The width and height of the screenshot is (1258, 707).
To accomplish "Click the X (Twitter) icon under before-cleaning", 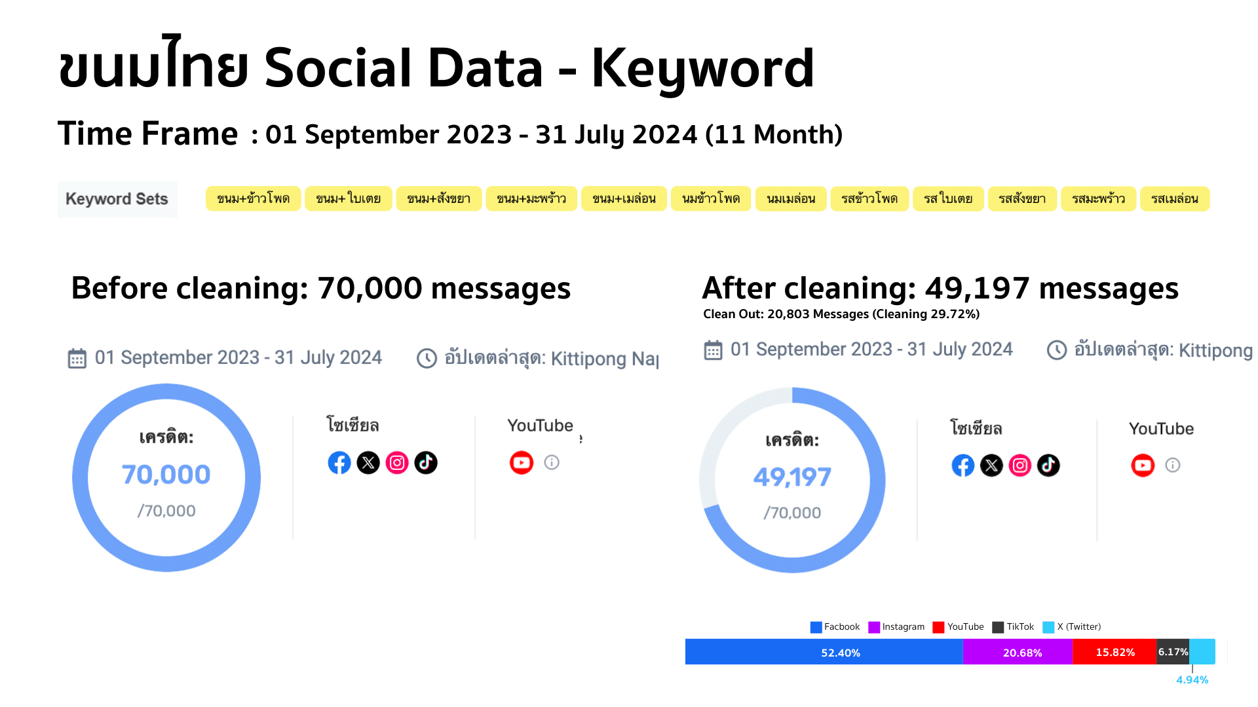I will (x=368, y=463).
